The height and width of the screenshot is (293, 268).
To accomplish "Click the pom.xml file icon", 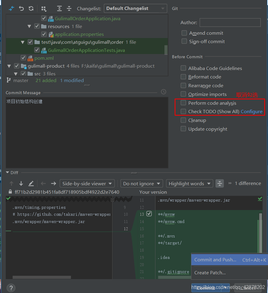I will [30, 58].
